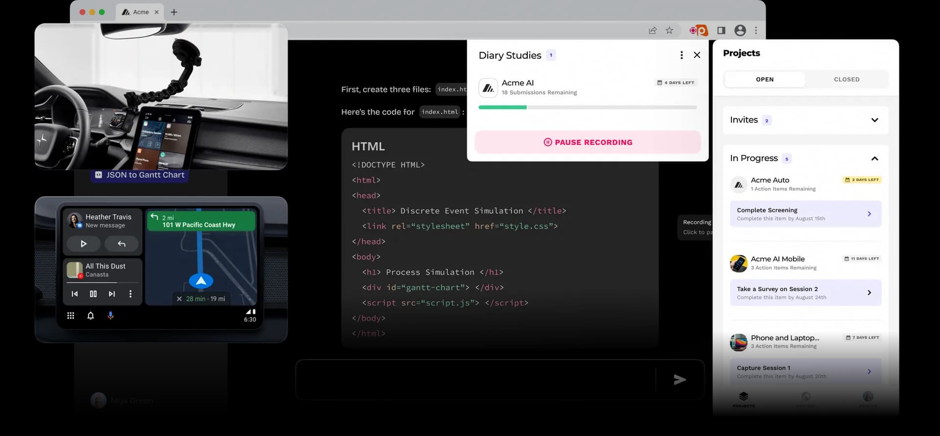This screenshot has height=436, width=940.
Task: Play Heather Travis's new message
Action: [x=84, y=244]
